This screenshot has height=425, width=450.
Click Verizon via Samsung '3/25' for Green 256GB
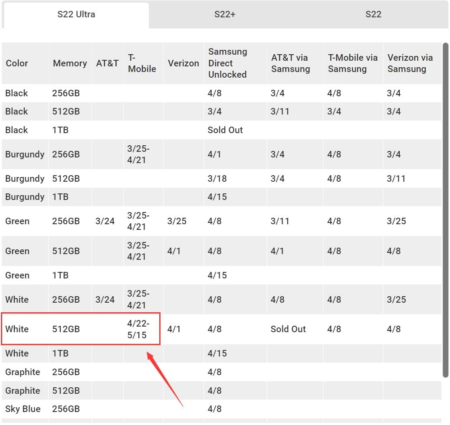coord(396,221)
